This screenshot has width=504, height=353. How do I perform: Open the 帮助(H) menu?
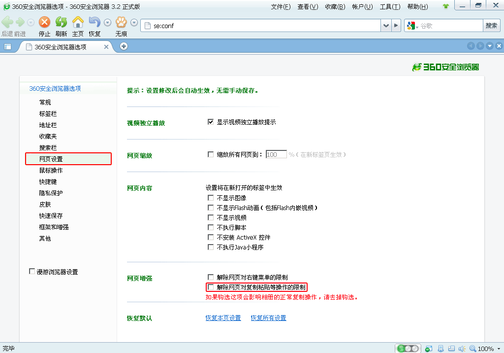(x=417, y=7)
